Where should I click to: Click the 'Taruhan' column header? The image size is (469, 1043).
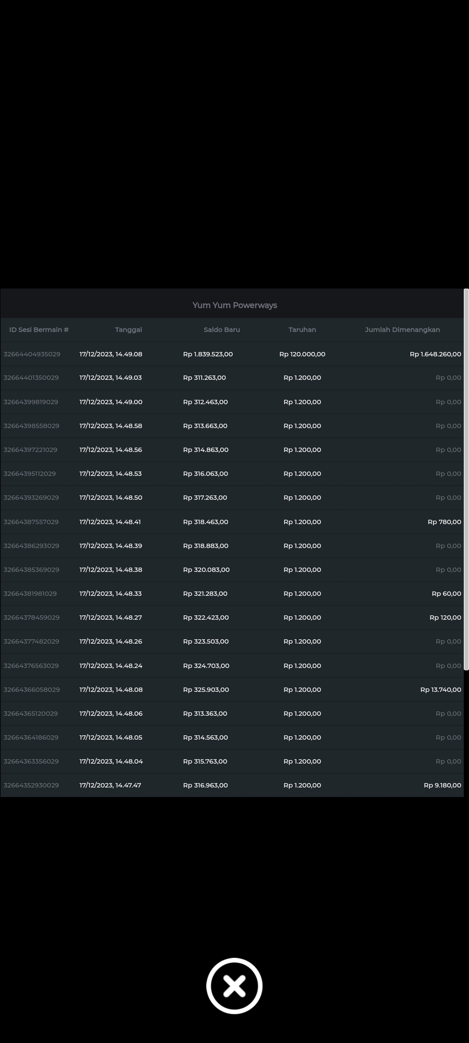coord(302,330)
